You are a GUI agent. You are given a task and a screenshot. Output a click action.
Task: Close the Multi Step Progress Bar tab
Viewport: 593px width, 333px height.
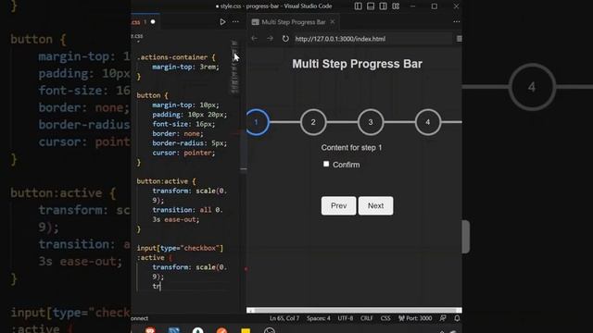[x=333, y=22]
